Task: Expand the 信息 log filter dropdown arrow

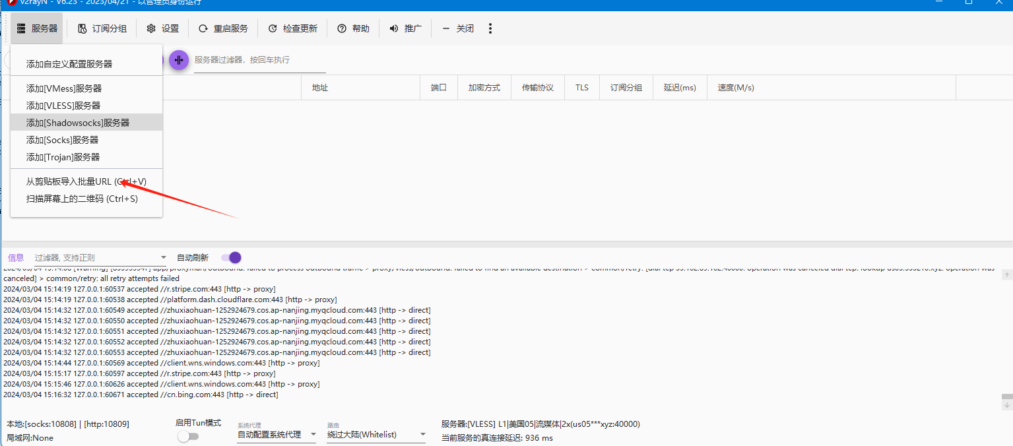Action: 164,257
